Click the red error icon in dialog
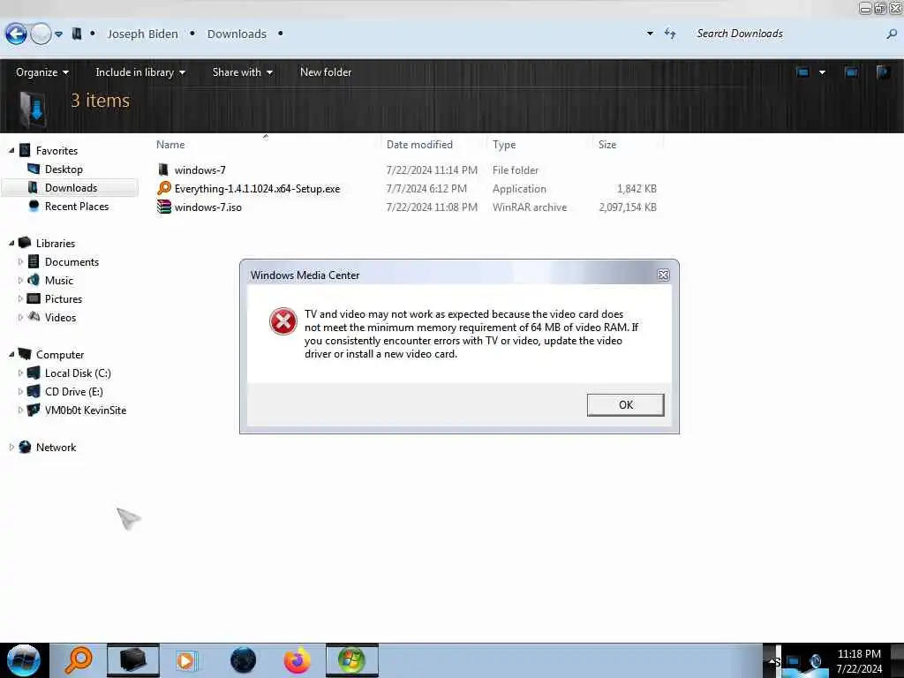 [283, 321]
